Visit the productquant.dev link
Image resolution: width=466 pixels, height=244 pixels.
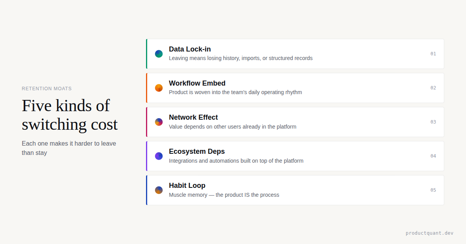pos(429,233)
